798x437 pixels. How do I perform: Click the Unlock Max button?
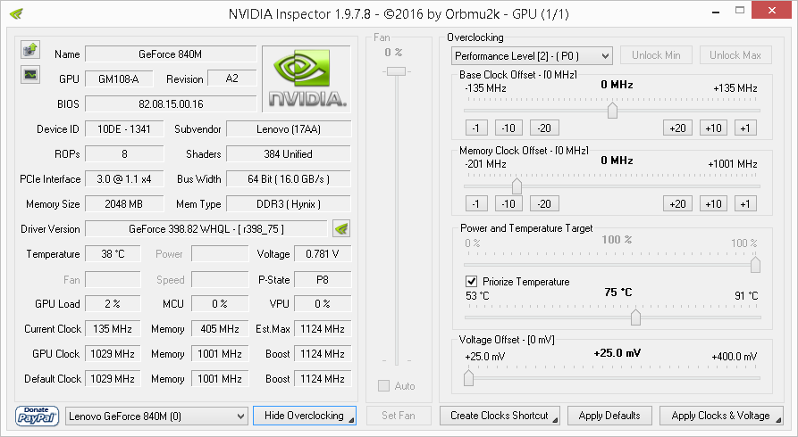tap(735, 55)
